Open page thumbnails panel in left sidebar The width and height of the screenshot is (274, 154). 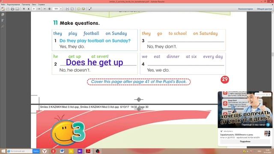pos(3,15)
